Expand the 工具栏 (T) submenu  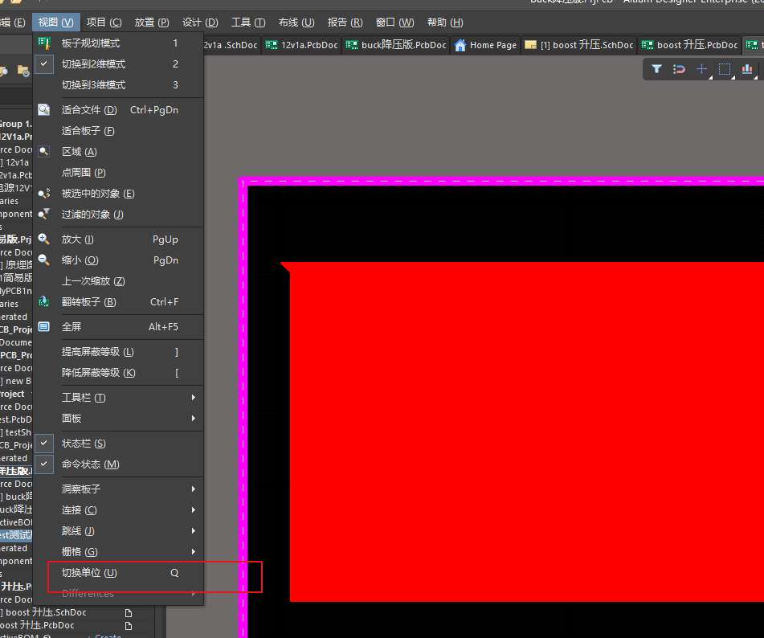coord(194,398)
